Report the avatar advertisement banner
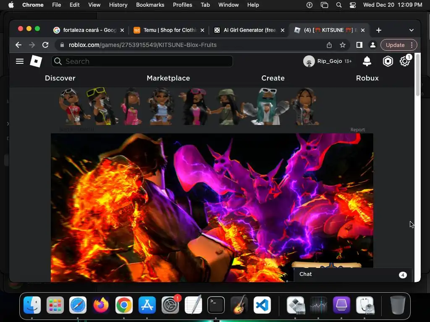The height and width of the screenshot is (322, 430). point(358,130)
